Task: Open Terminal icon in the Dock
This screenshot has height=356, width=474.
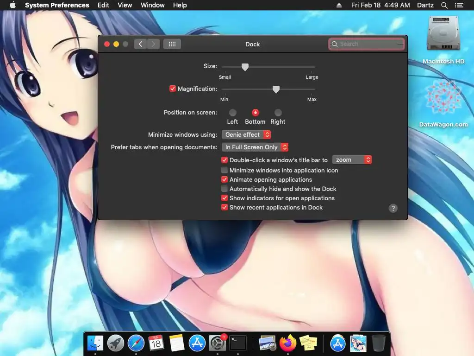Action: (238, 343)
